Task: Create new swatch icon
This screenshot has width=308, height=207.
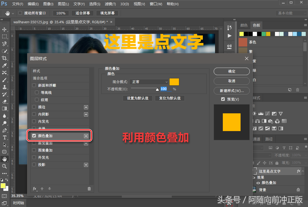Action: click(289, 90)
